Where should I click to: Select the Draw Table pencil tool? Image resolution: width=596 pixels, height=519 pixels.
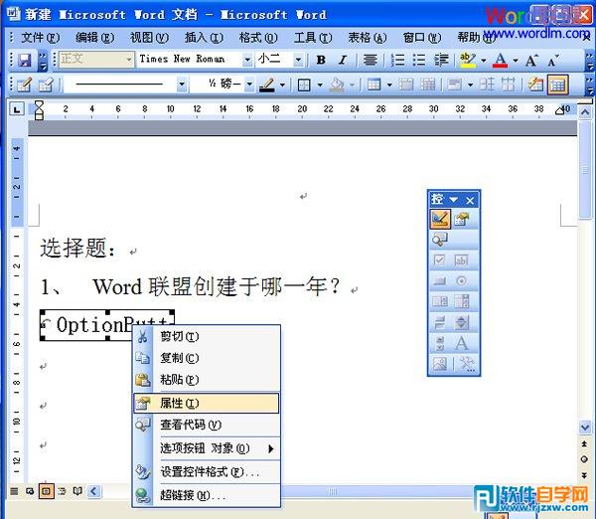tap(24, 85)
